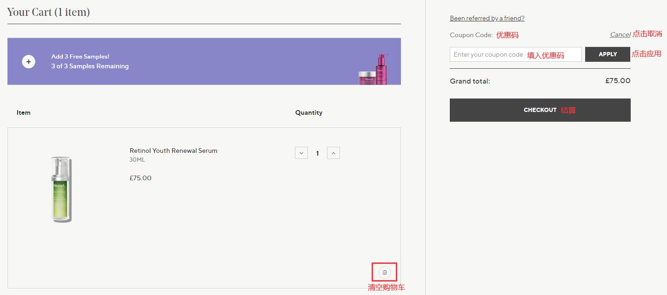Increase quantity with the up chevron
Image resolution: width=667 pixels, height=295 pixels.
click(x=333, y=153)
